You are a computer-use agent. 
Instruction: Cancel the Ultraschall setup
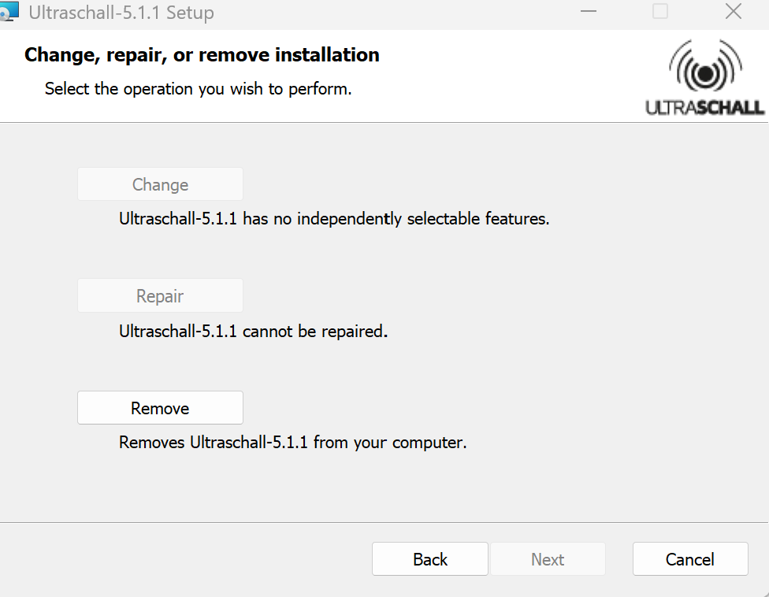pyautogui.click(x=690, y=559)
